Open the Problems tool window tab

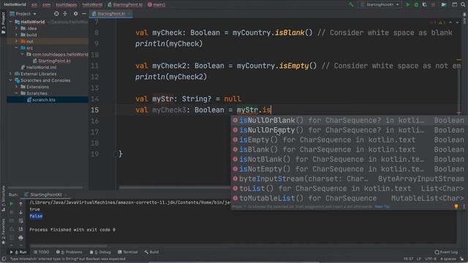click(69, 252)
